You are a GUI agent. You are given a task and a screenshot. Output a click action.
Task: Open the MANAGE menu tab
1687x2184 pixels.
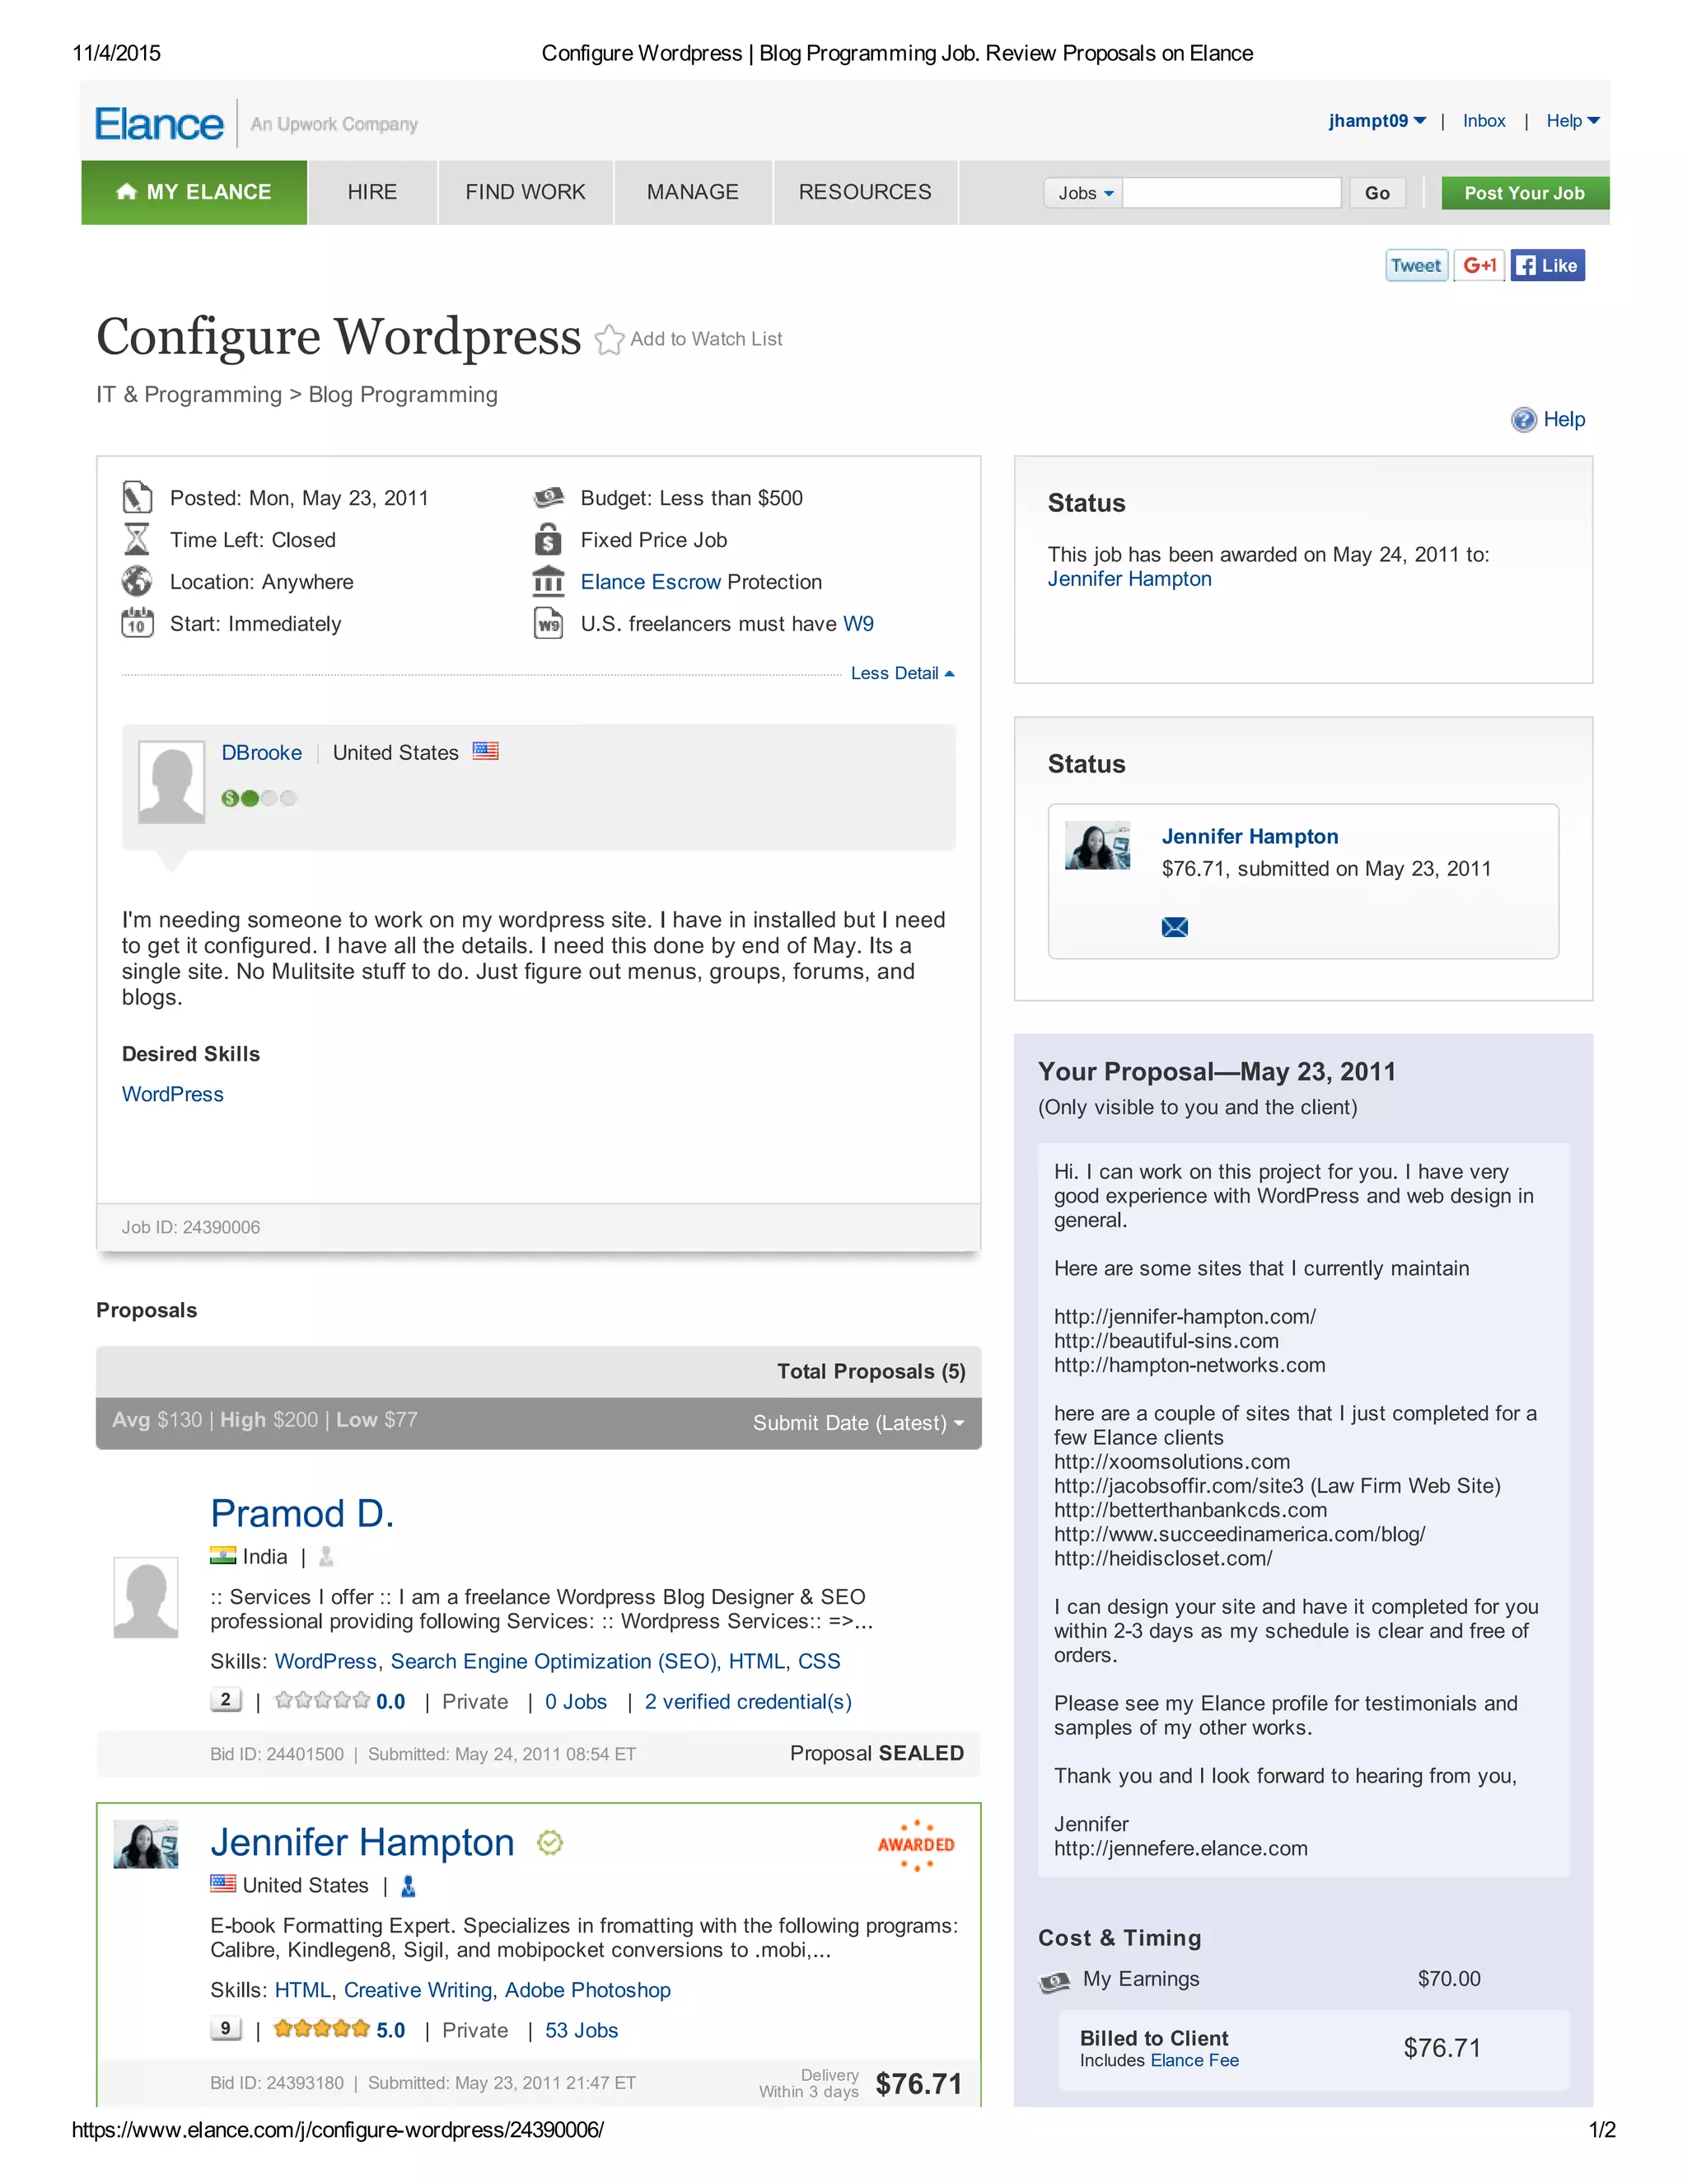(x=692, y=192)
